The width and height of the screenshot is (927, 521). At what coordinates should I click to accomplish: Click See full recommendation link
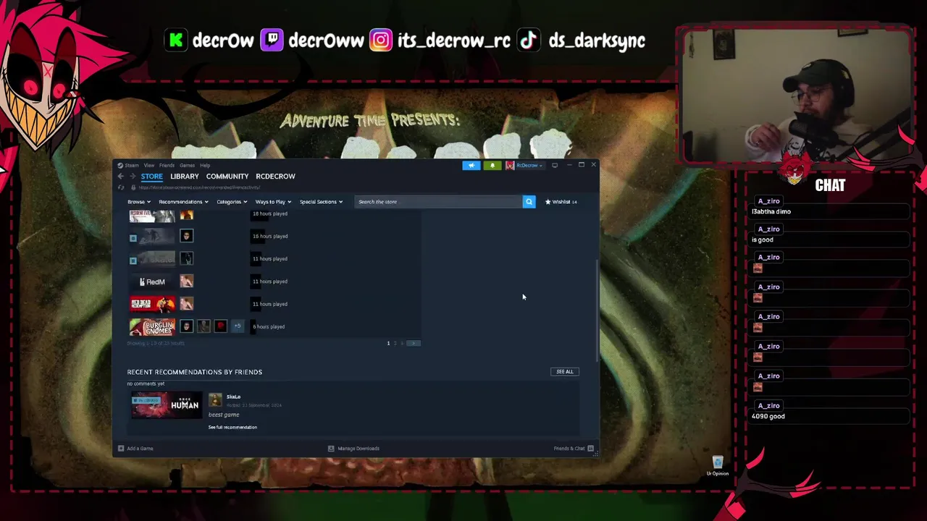click(232, 427)
